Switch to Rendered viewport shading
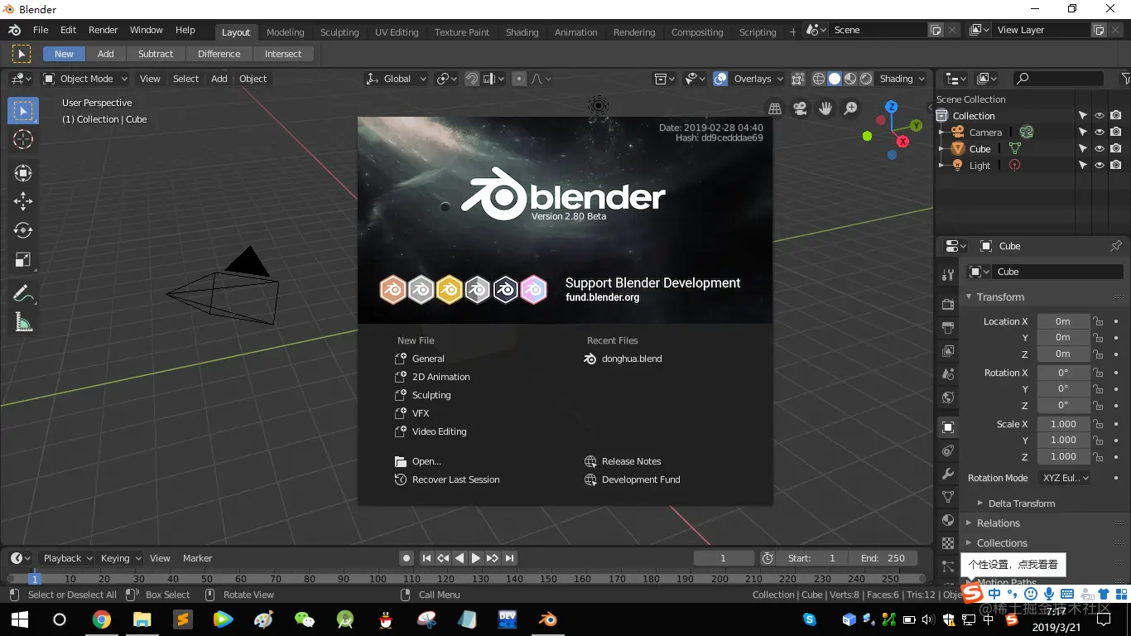 coord(866,79)
